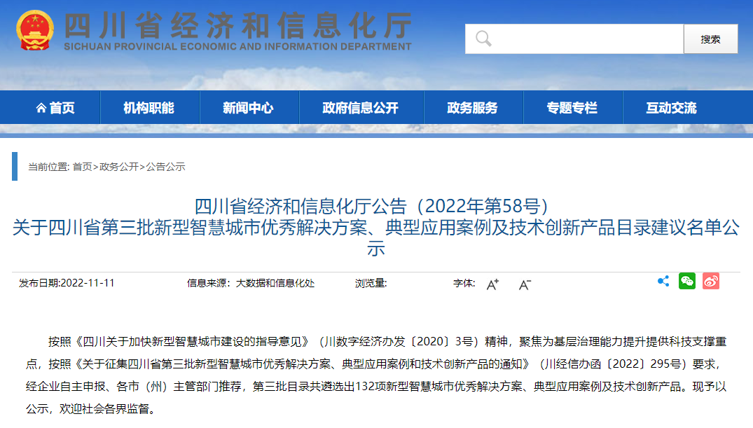753x428 pixels.
Task: Open the 新闻中心 menu
Action: point(249,108)
